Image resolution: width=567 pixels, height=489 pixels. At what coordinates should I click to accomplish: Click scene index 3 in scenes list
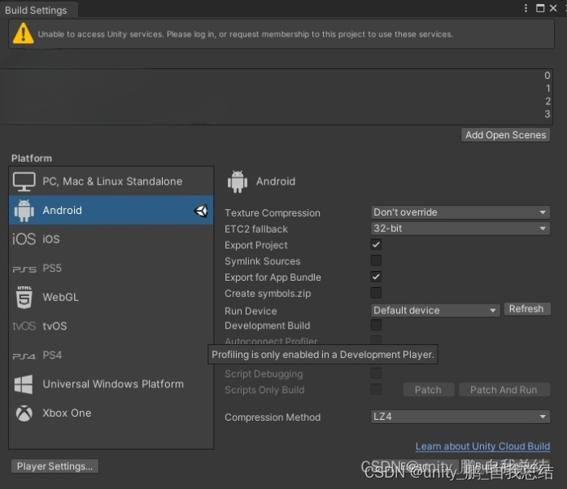[547, 114]
